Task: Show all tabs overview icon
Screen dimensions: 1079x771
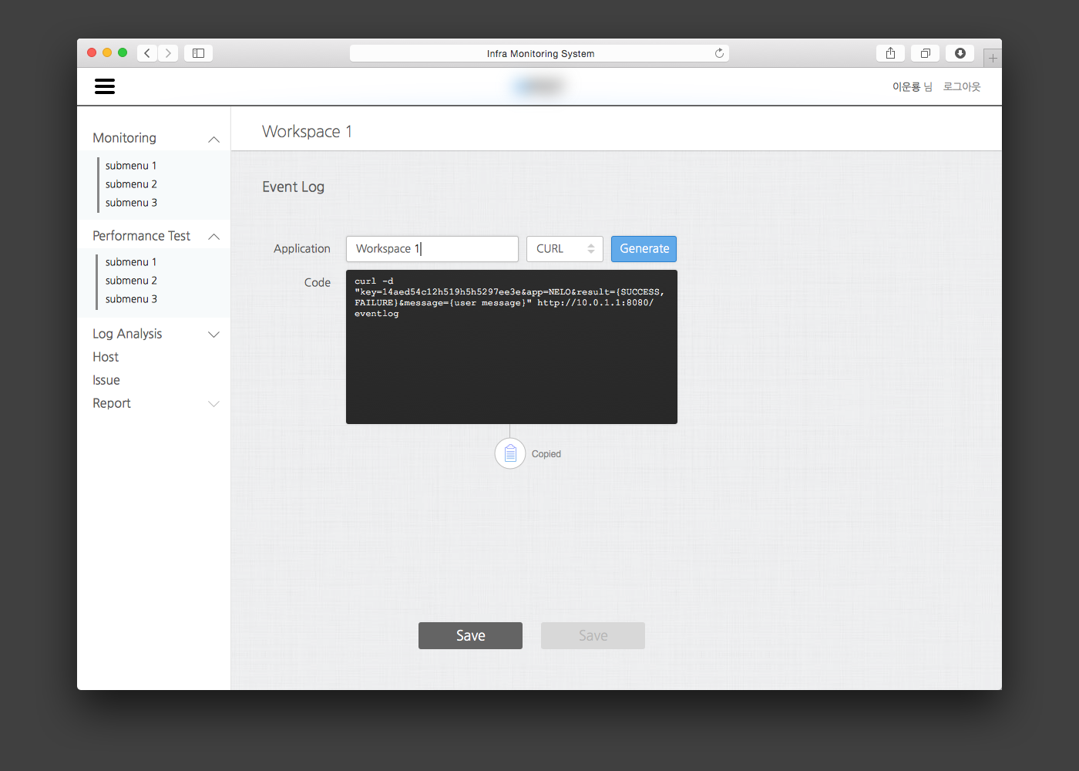Action: point(925,53)
